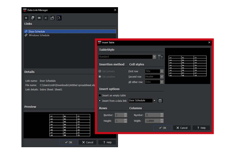Open the All other row cell style dropdown
The image size is (234, 154).
pos(162,82)
